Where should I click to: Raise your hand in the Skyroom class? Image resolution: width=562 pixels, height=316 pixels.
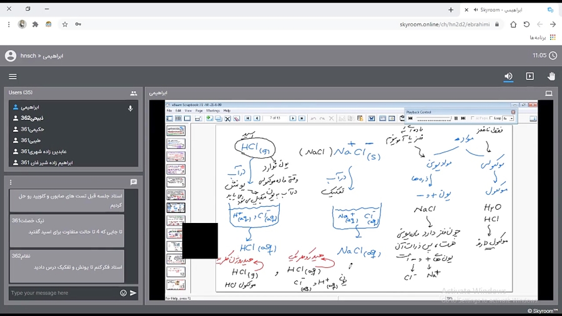(x=551, y=76)
